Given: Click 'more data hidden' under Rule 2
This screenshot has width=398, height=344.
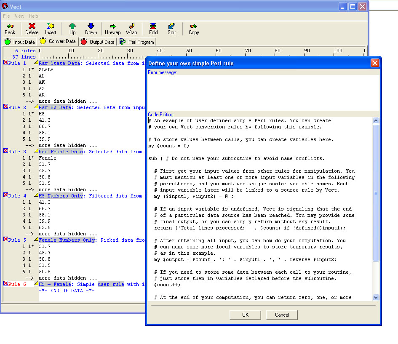Looking at the screenshot, I should coord(68,145).
